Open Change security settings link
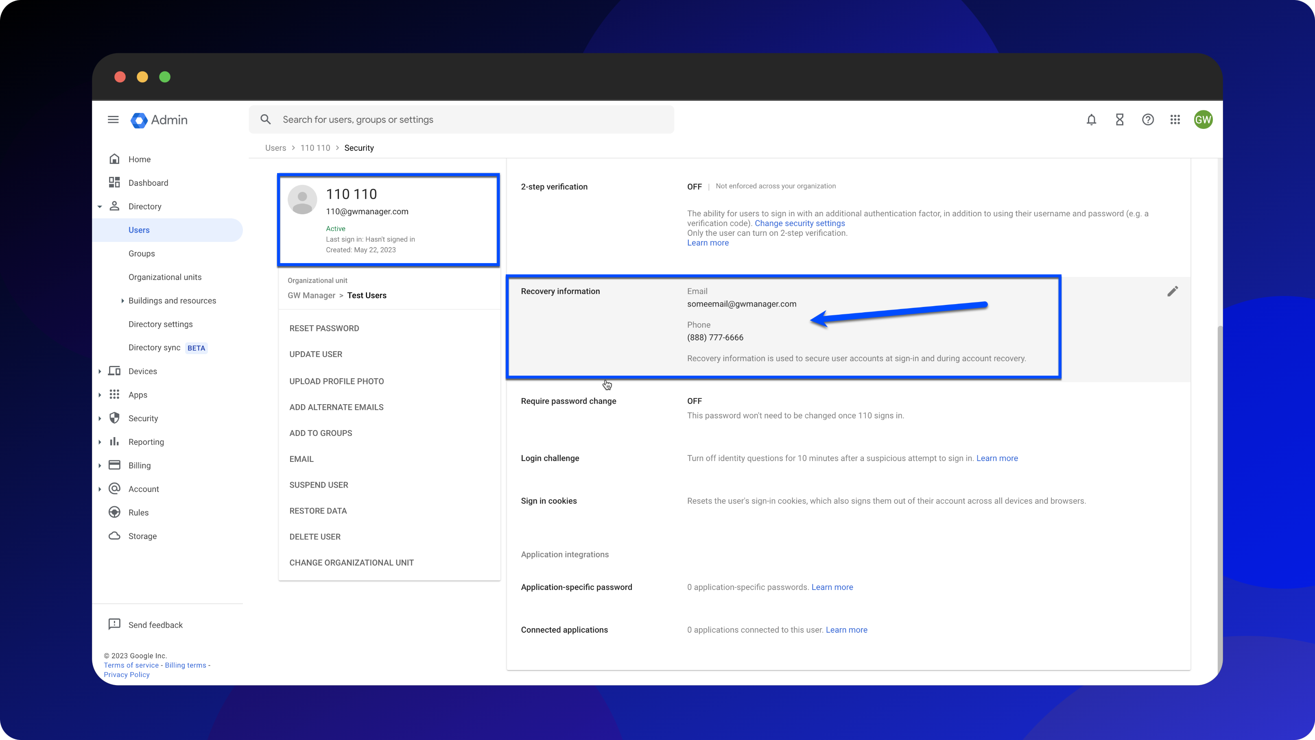The width and height of the screenshot is (1315, 740). click(799, 223)
